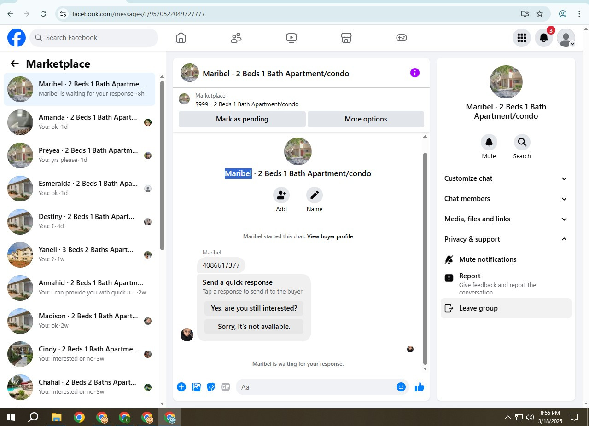This screenshot has width=589, height=426.
Task: Open the $999 listing link in header
Action: tap(247, 104)
